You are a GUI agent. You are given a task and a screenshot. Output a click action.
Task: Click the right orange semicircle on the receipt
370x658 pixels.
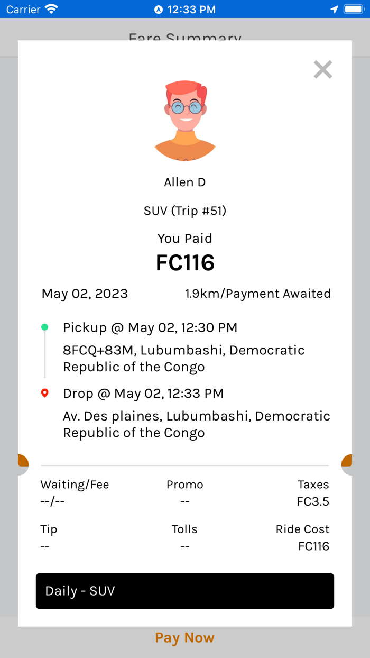pos(348,461)
